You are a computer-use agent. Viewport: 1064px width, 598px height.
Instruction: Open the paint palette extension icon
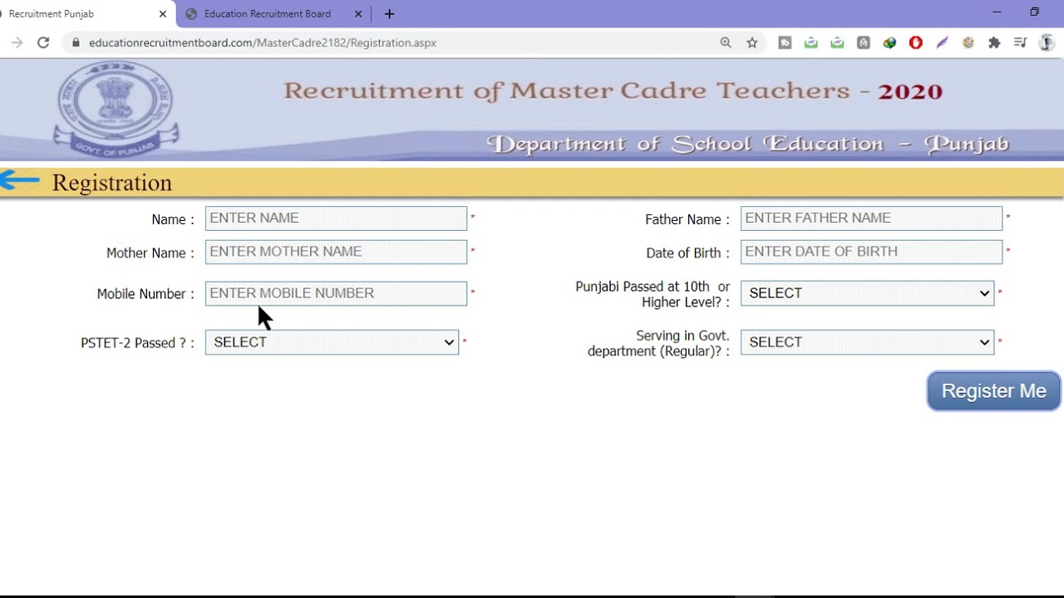pos(968,42)
